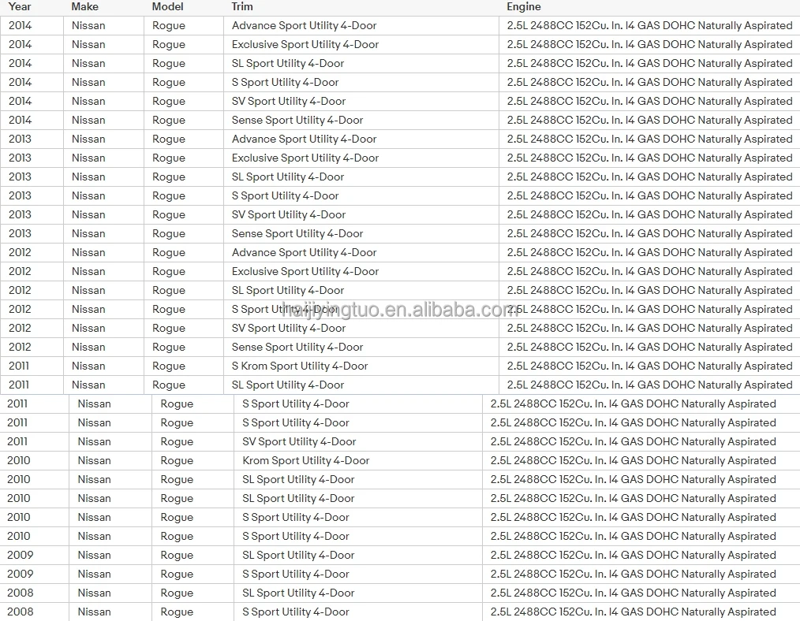This screenshot has width=800, height=621.
Task: Click engine cell in 2010 Krom row
Action: (x=641, y=460)
